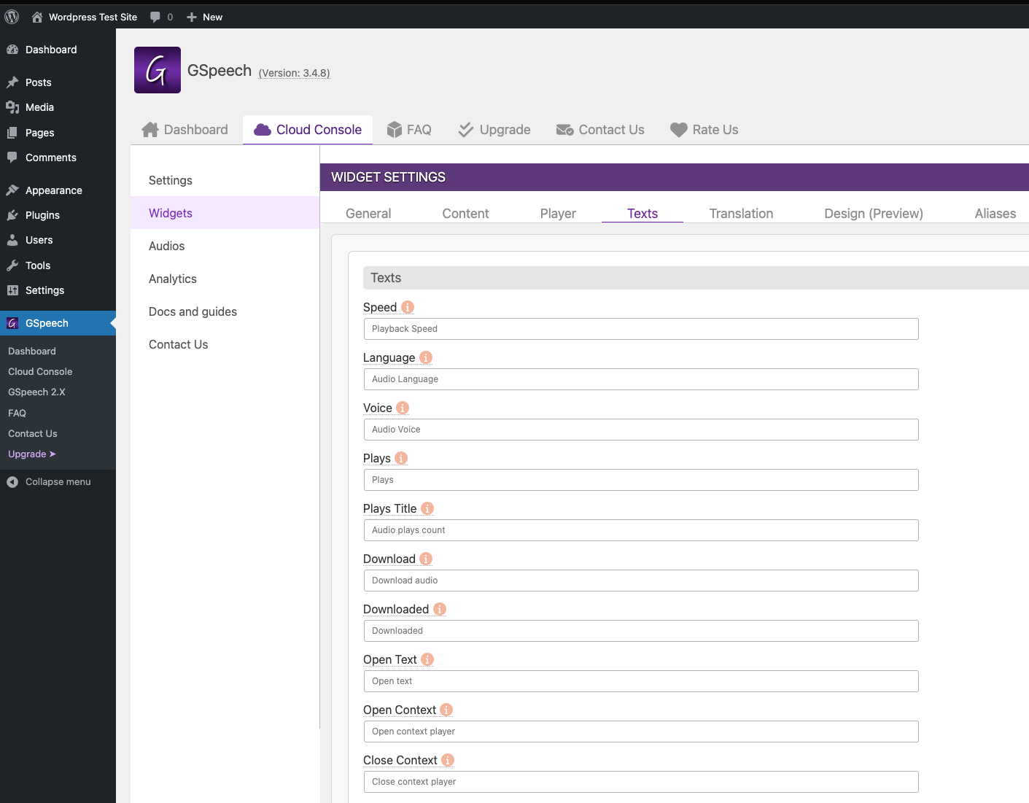Open Settings in Cloud Console side menu

click(225, 180)
